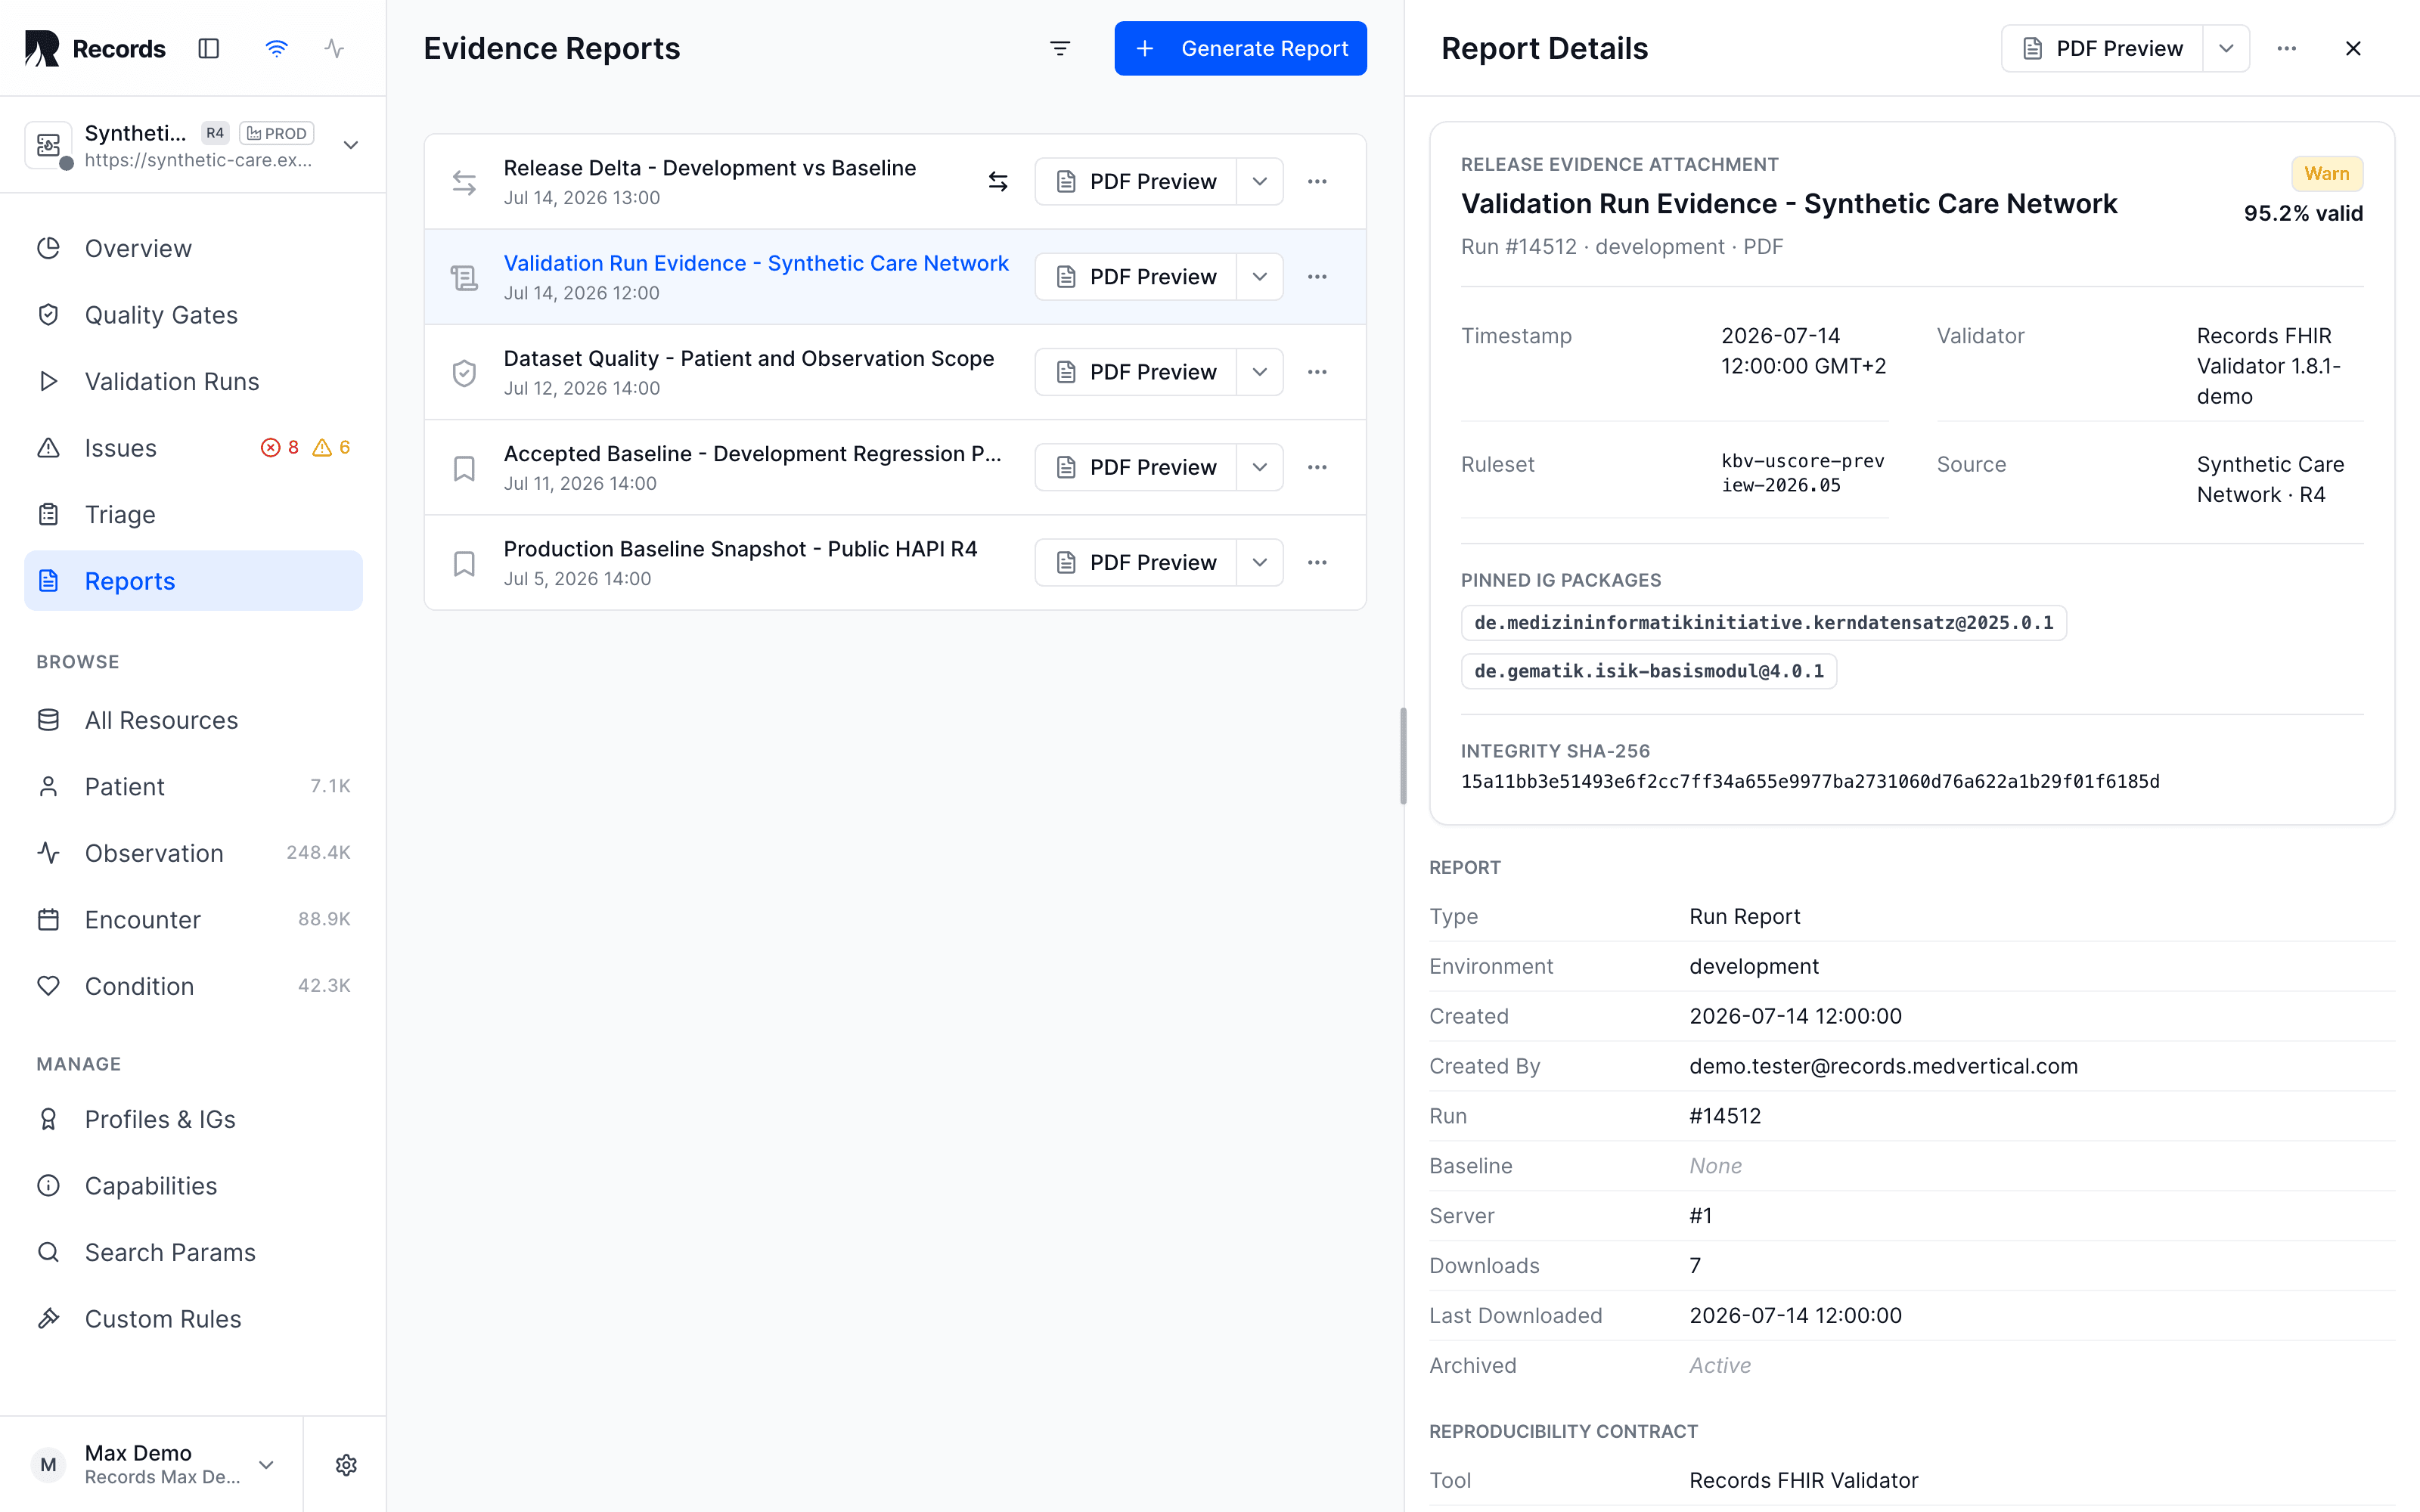Expand the Synthetic server selector

pyautogui.click(x=193, y=145)
